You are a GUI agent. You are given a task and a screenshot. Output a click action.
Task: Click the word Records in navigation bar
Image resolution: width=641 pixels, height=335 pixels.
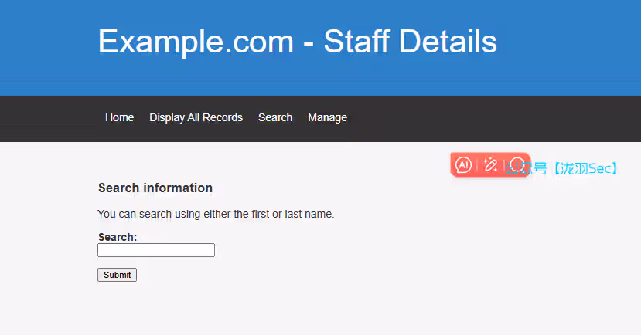pos(223,117)
